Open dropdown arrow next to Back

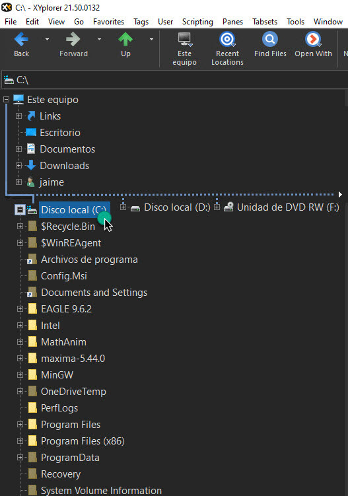coord(47,39)
